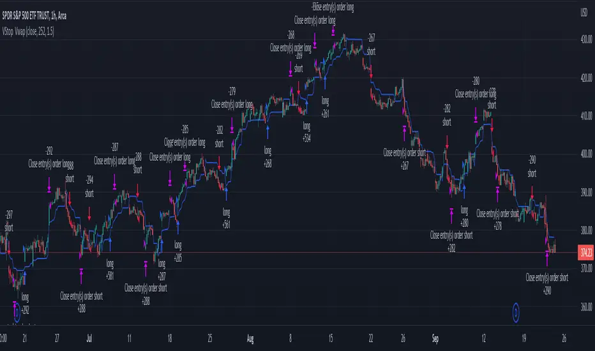Select the blue long +268 arrow marker
595x351 pixels.
[x=267, y=133]
